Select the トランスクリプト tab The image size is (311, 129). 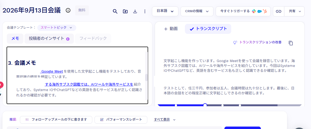tap(208, 29)
